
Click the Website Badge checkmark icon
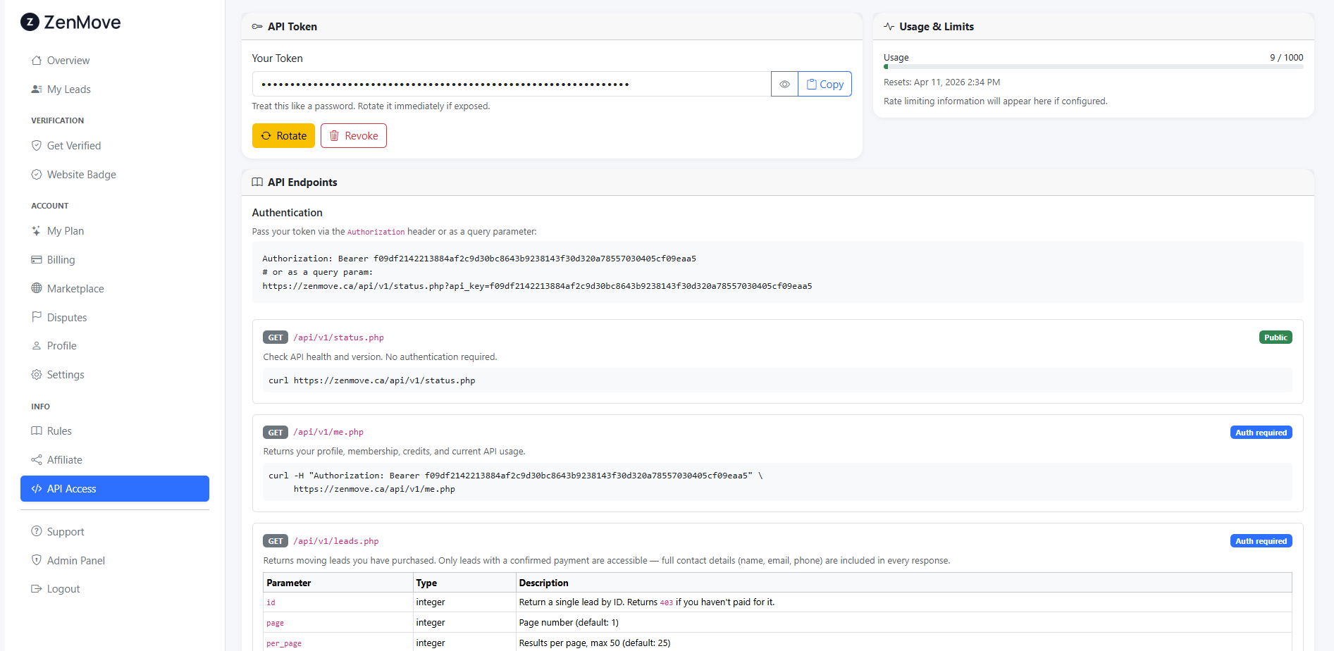coord(37,175)
